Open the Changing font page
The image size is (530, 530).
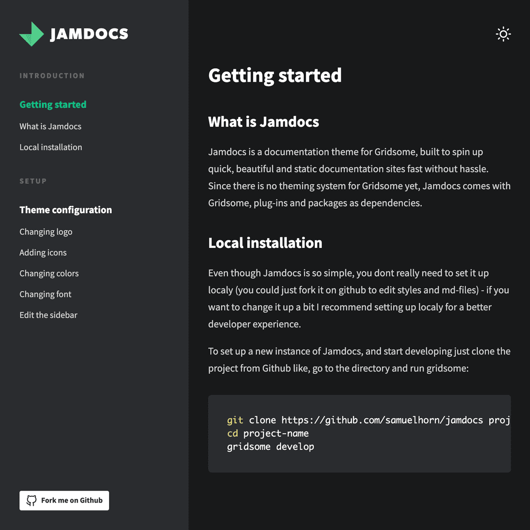pos(45,294)
